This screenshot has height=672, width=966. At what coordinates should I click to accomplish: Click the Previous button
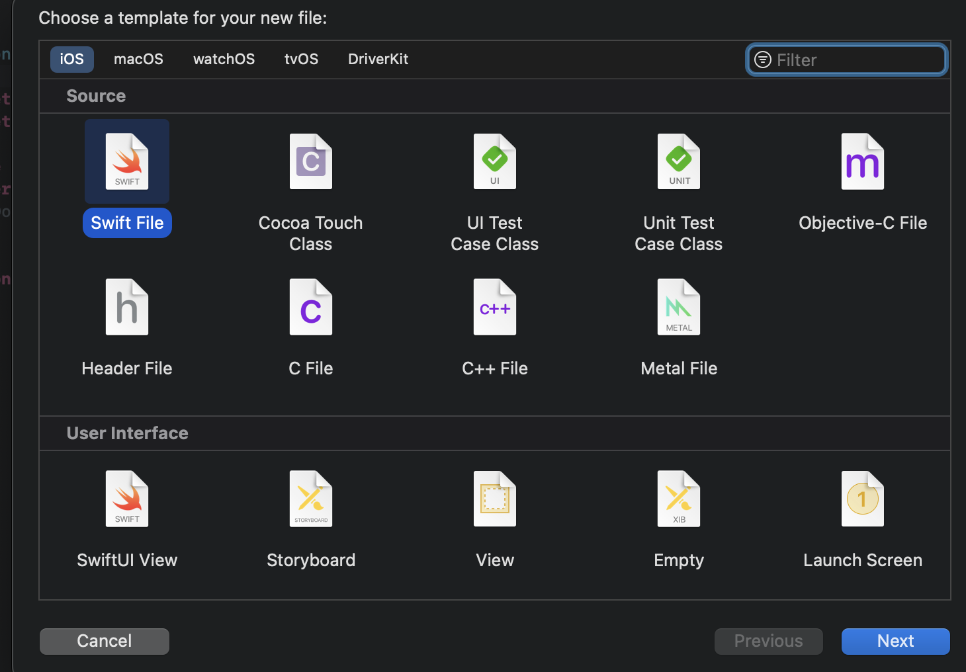[769, 641]
